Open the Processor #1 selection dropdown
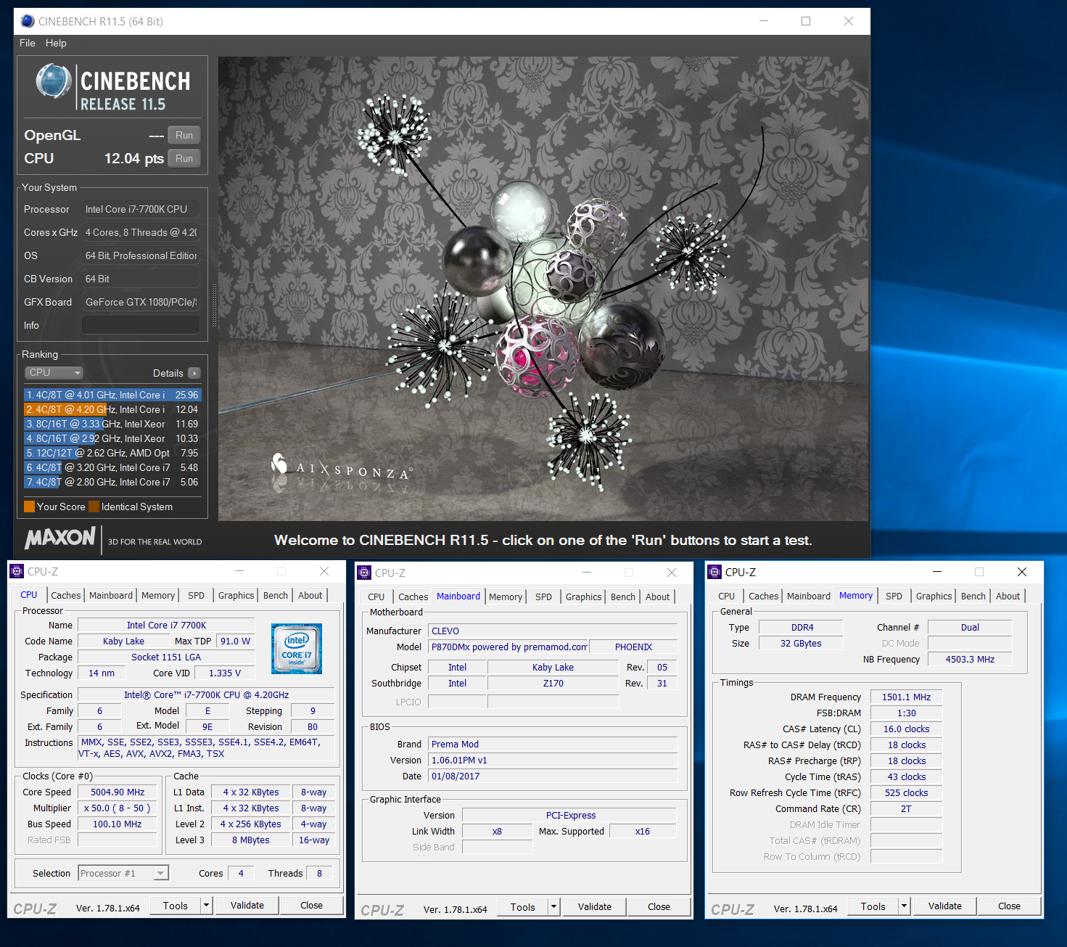 tap(123, 873)
